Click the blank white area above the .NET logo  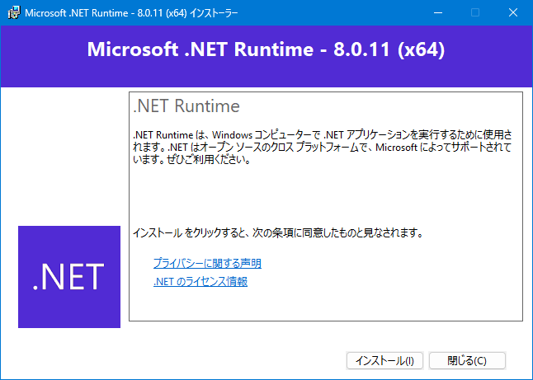click(64, 157)
